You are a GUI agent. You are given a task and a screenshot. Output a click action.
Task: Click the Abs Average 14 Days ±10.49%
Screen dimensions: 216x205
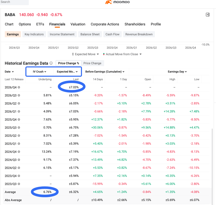tap(97, 200)
